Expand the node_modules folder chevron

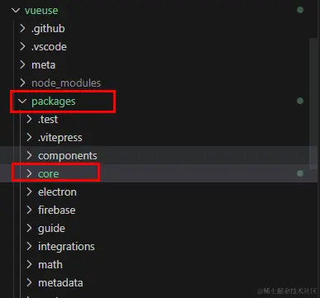[23, 83]
